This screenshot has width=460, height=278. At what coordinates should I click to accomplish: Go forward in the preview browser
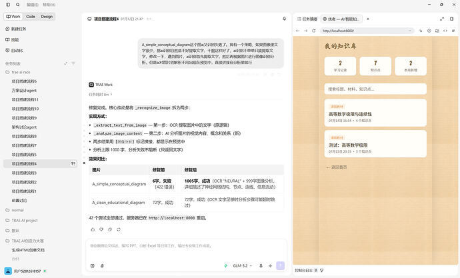point(306,31)
